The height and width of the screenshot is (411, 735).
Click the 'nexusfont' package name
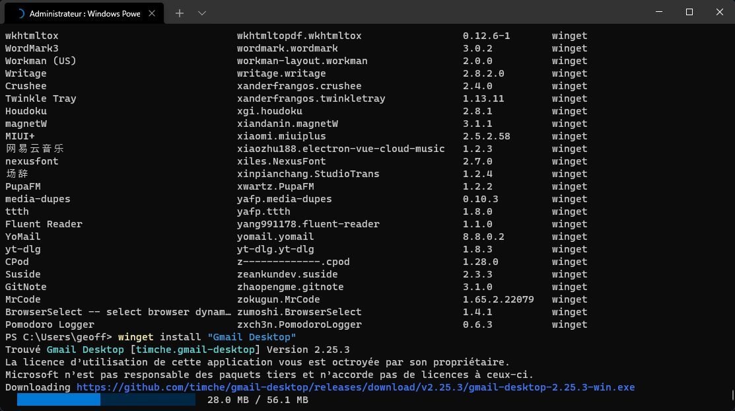(32, 161)
